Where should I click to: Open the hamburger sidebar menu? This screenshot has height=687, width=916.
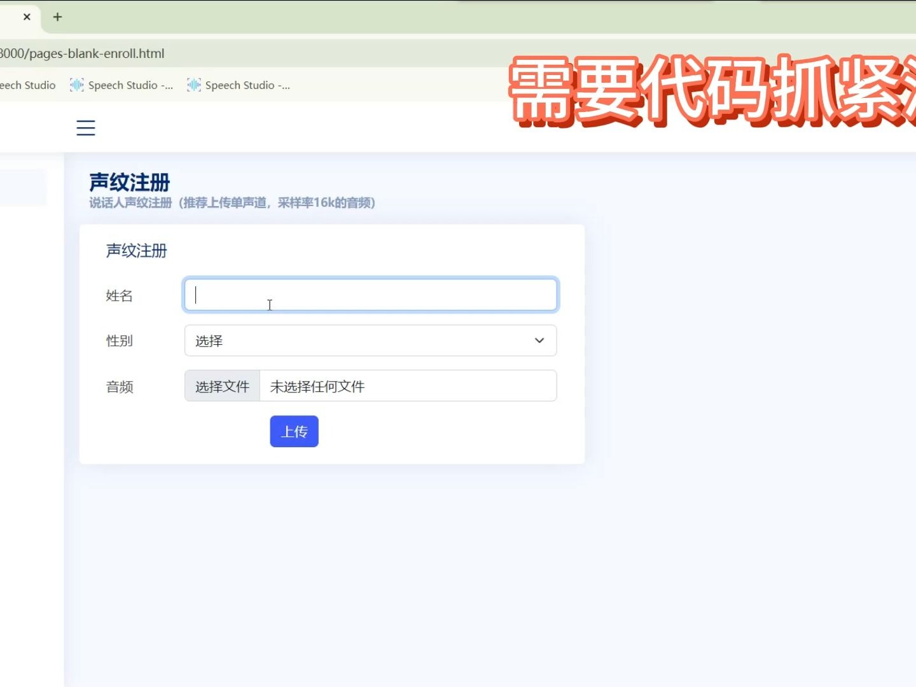[x=86, y=128]
